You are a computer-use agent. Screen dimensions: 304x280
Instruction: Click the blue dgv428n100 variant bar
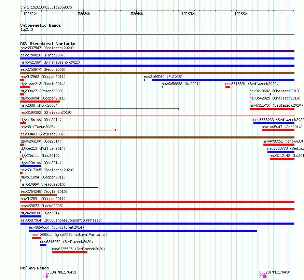(x=31, y=216)
